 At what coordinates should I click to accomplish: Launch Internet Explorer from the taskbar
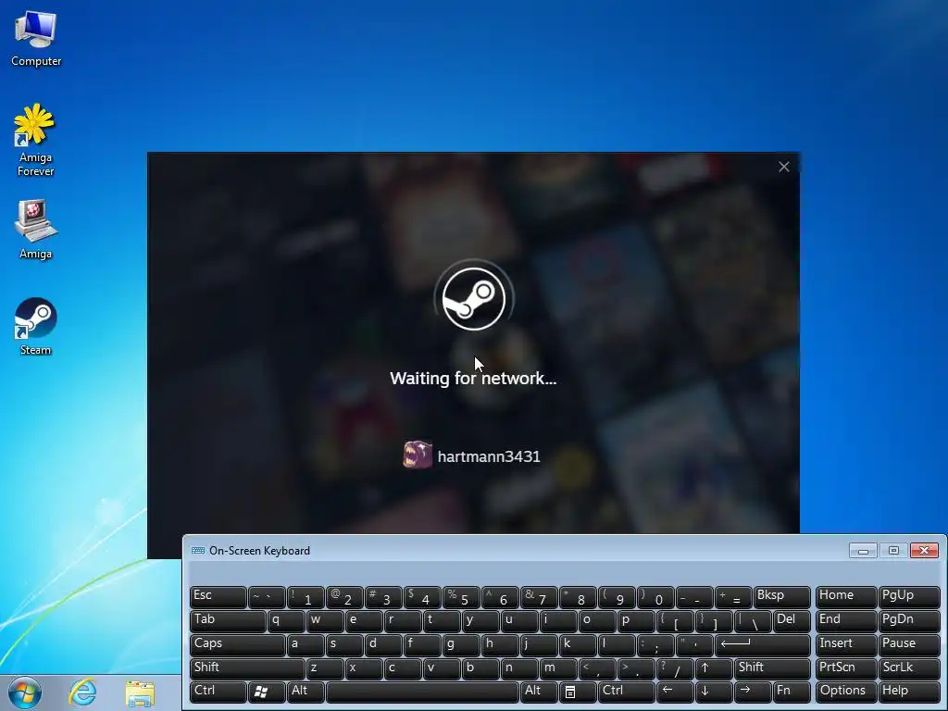click(x=82, y=692)
